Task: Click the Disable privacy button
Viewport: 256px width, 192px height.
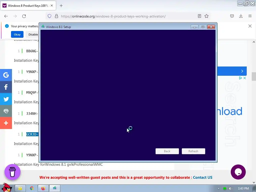Action: (x=32, y=34)
